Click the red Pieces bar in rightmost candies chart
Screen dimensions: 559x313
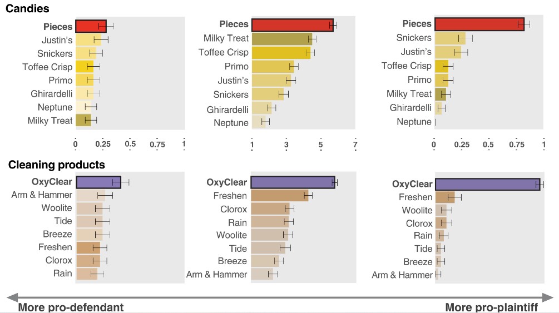479,24
